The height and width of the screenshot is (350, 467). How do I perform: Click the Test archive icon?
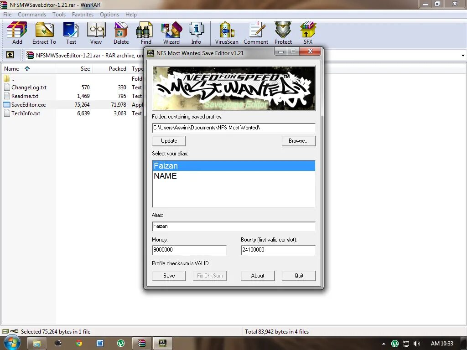[x=71, y=33]
